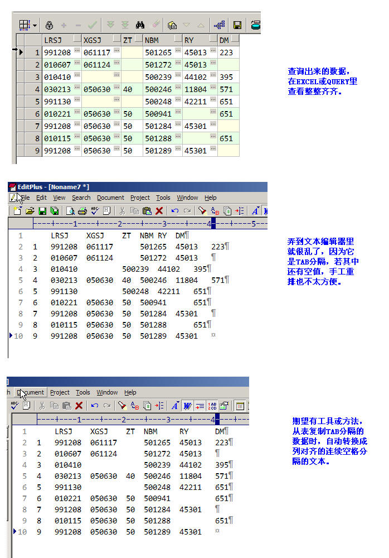Open the View menu in Noname7 EditPlus window
This screenshot has height=558, width=389.
(x=59, y=198)
